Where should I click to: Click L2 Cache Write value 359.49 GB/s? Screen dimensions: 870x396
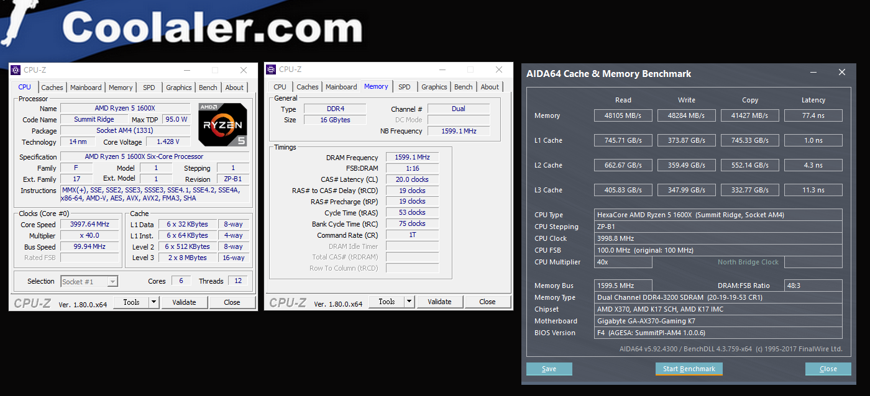point(687,165)
